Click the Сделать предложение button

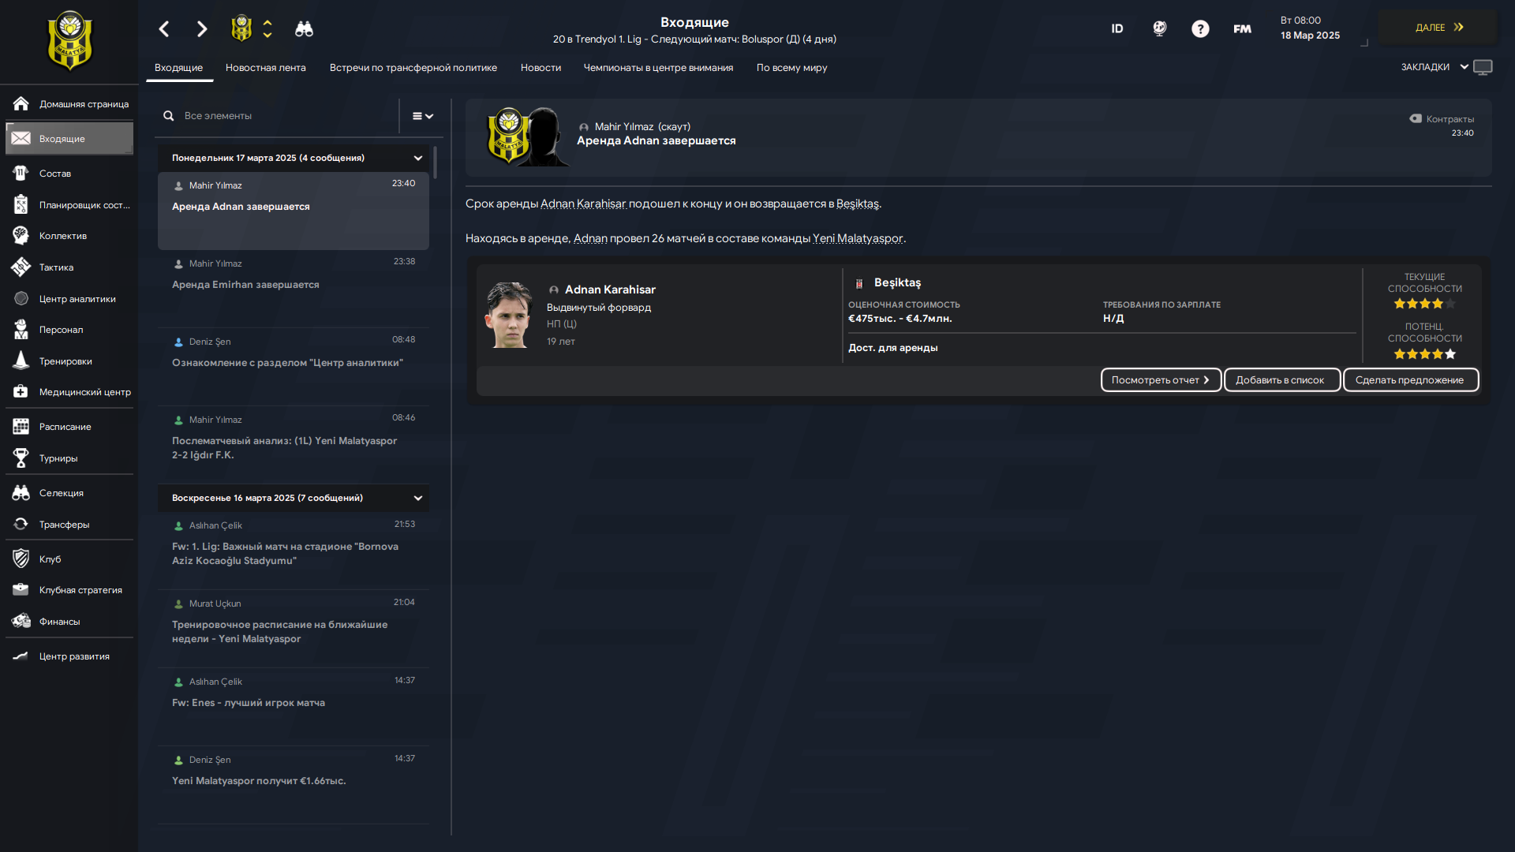(x=1410, y=380)
